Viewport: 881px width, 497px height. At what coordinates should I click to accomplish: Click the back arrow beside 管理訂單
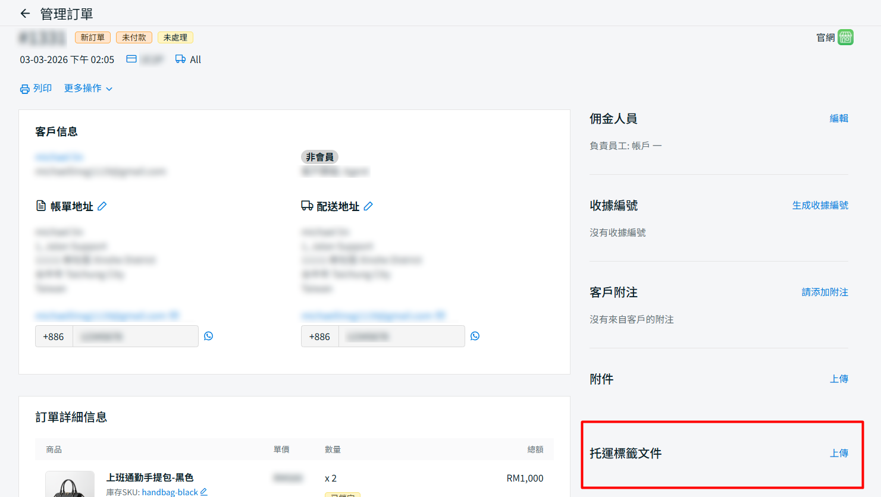[x=25, y=13]
